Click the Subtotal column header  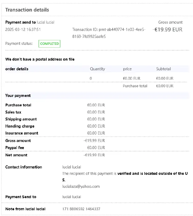163,69
